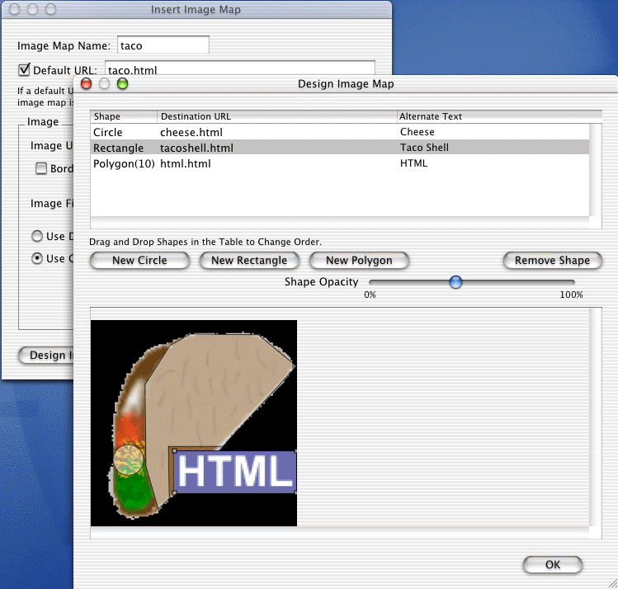Viewport: 618px width, 589px height.
Task: Close the Design Image Map window
Action: 86,83
